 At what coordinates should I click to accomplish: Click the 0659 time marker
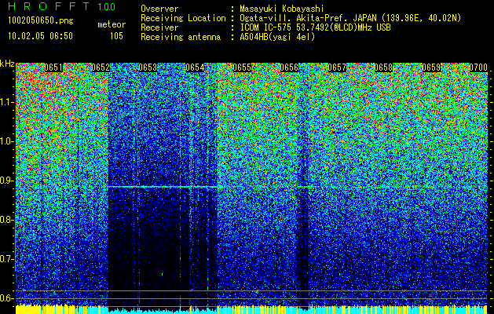pos(431,68)
